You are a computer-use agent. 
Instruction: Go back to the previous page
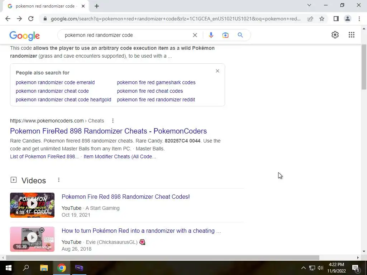tap(8, 19)
